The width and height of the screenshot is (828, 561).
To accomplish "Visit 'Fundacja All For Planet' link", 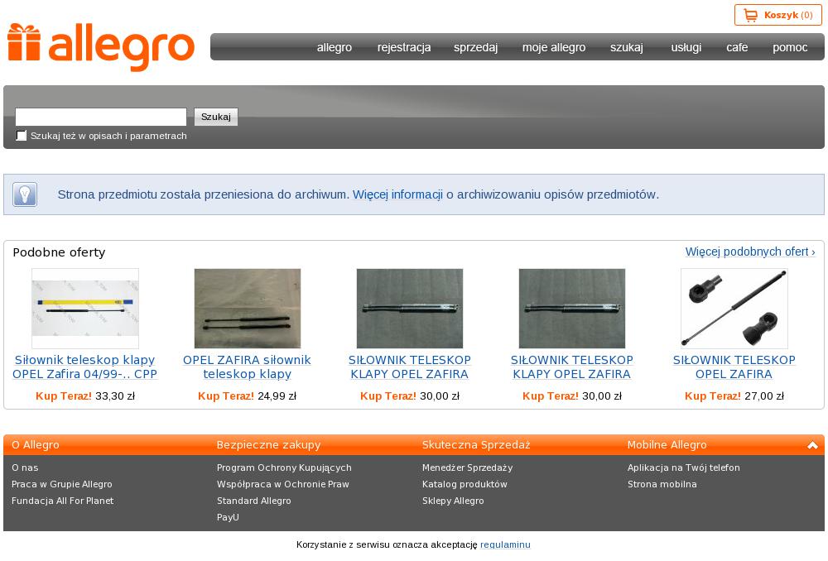I will pos(62,501).
